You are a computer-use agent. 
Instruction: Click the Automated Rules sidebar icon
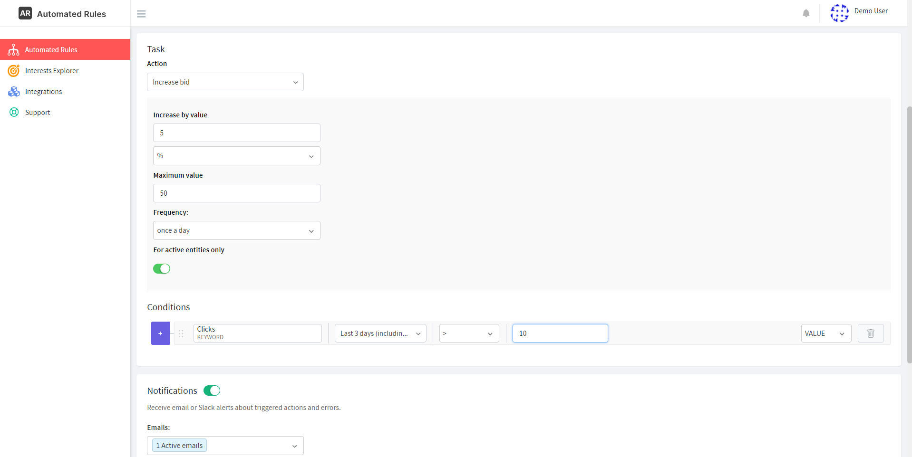13,50
